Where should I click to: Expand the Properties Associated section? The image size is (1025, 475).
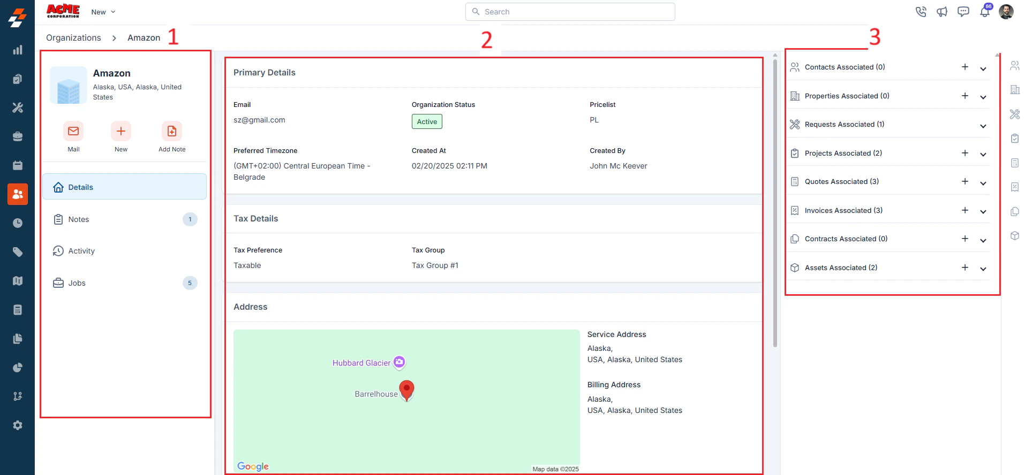(983, 97)
